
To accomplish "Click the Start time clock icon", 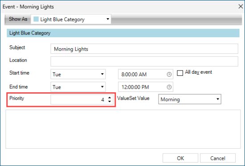I will click(169, 74).
